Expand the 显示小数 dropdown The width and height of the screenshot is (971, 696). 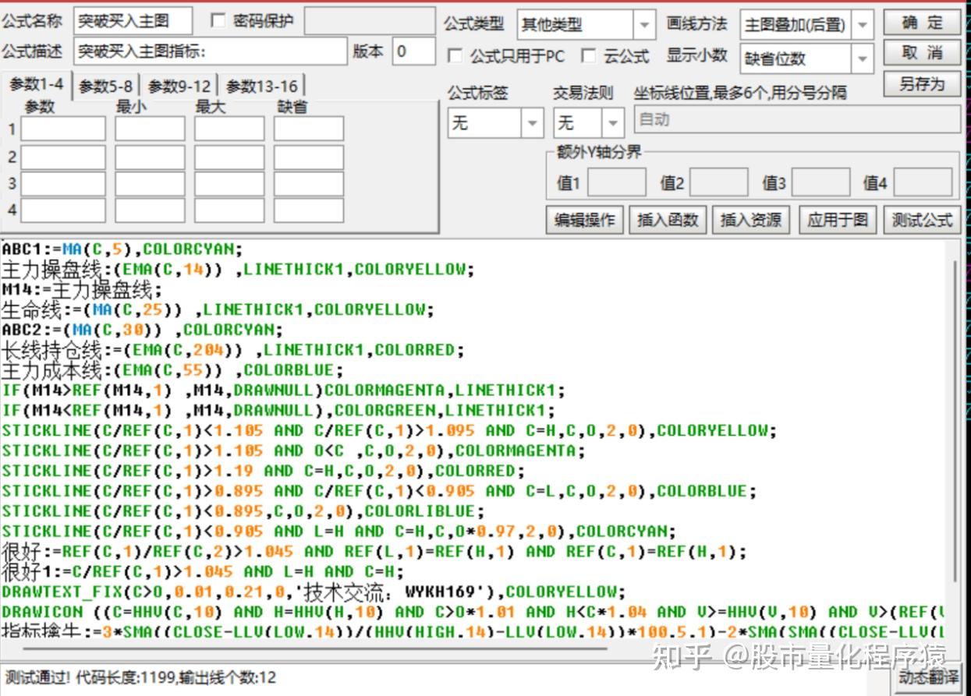point(862,58)
